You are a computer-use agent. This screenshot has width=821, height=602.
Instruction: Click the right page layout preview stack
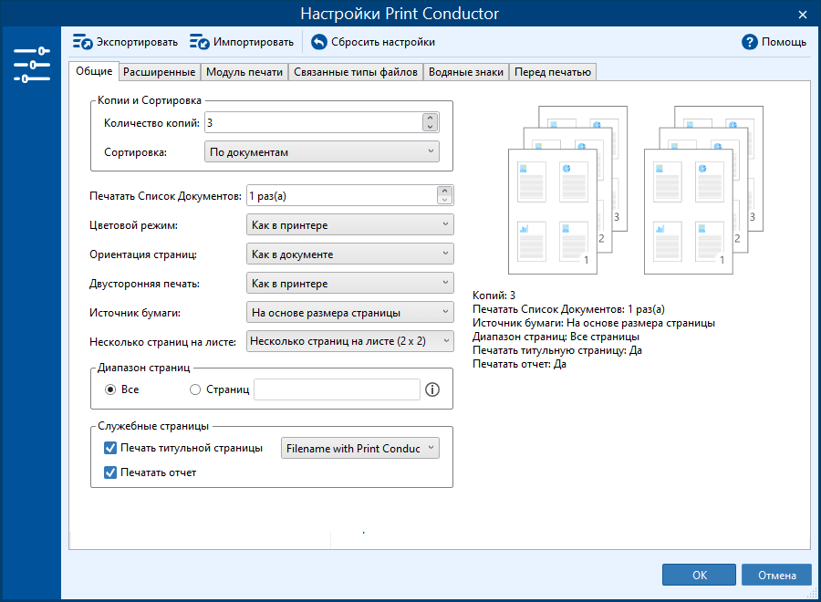coord(703,190)
